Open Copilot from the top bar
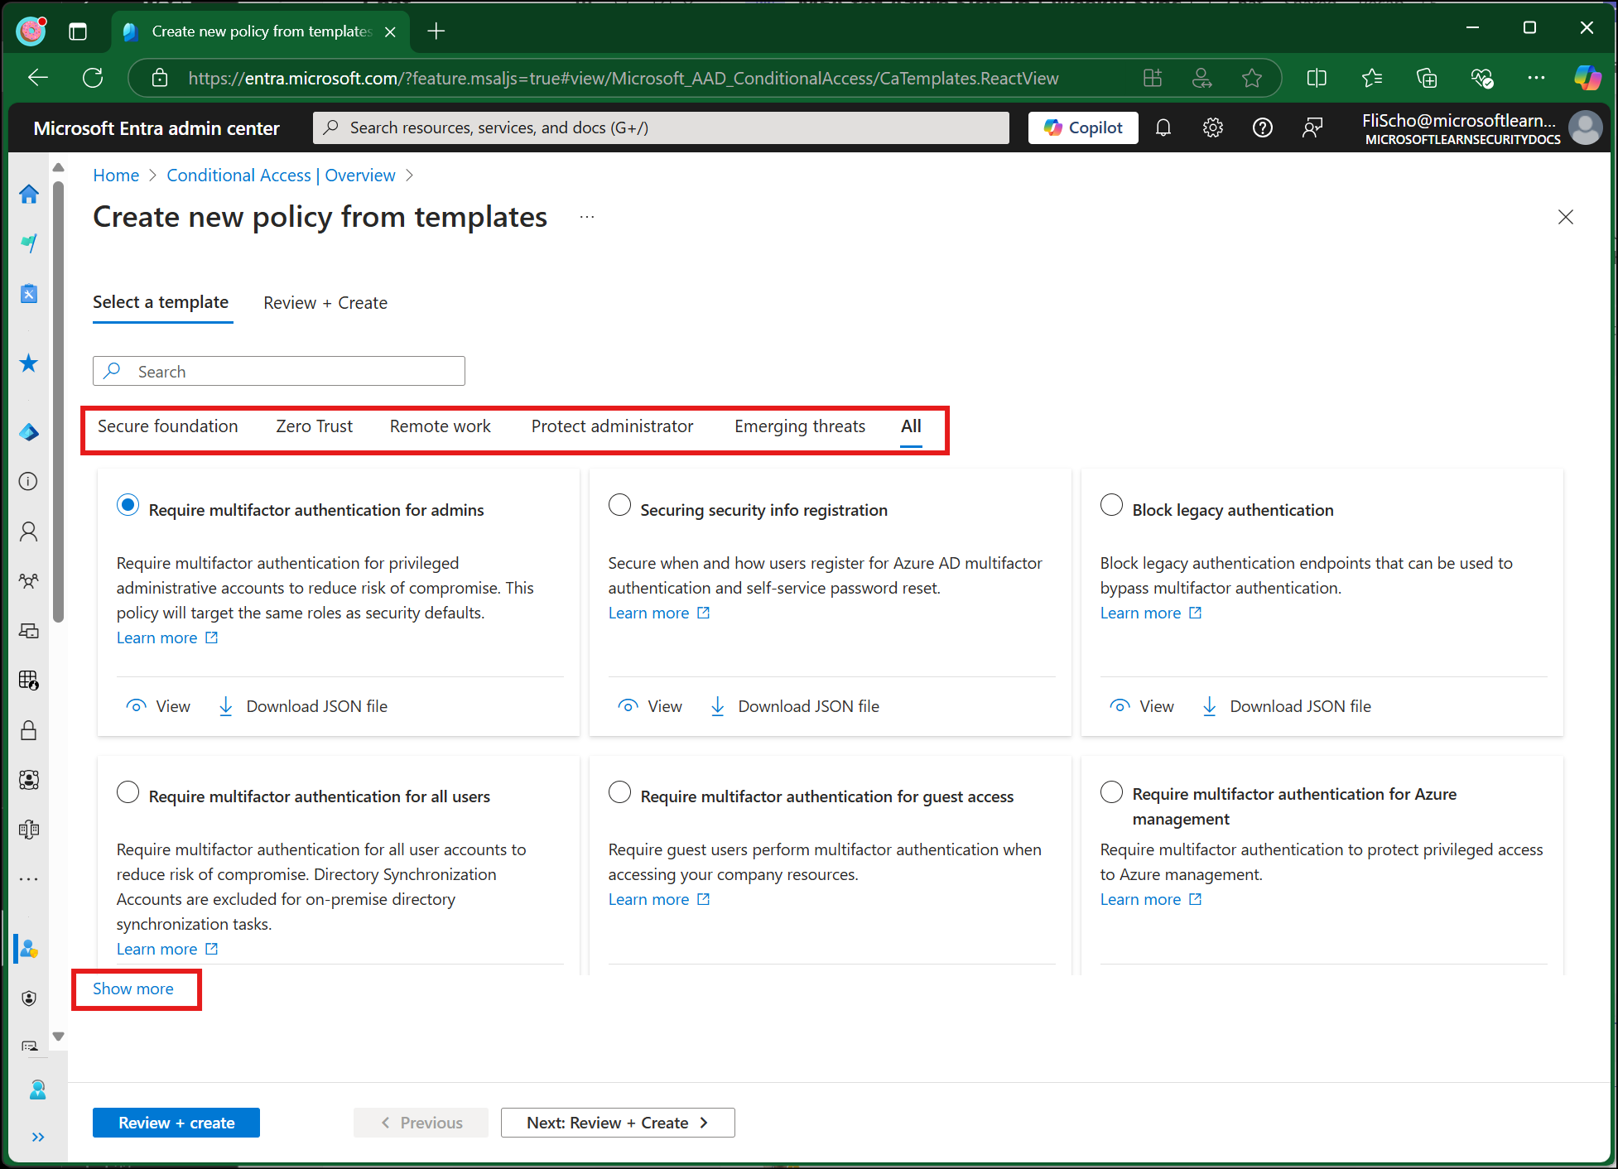Screen dimensions: 1618x1169 click(x=1083, y=127)
